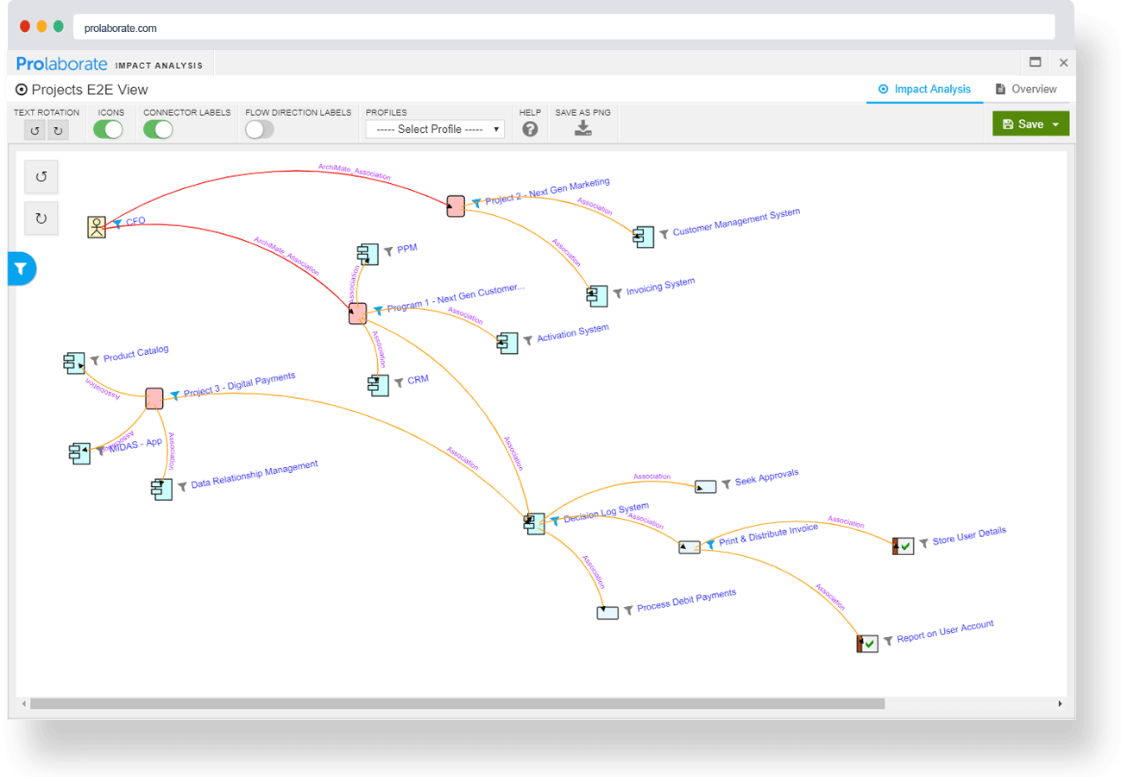The height and width of the screenshot is (777, 1121).
Task: Click filter funnel beside Process Debit Payments
Action: [x=628, y=610]
